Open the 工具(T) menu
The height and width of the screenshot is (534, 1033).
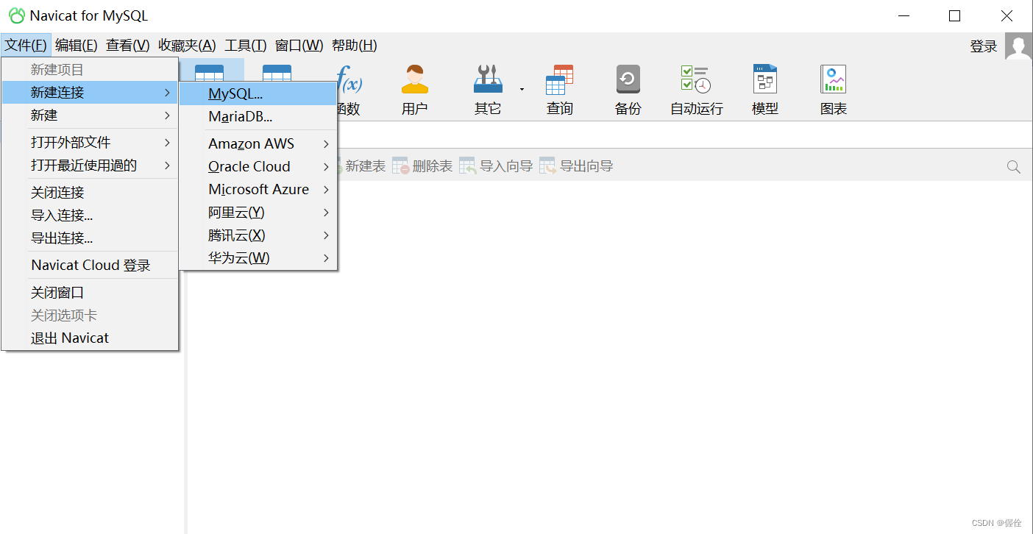tap(246, 46)
